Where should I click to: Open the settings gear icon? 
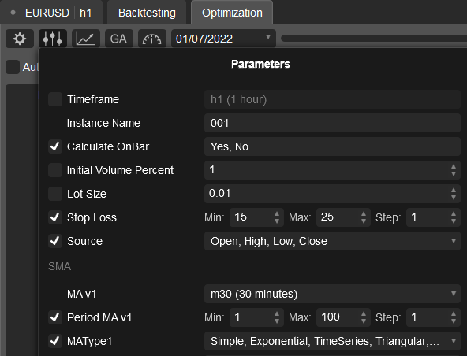click(x=20, y=39)
